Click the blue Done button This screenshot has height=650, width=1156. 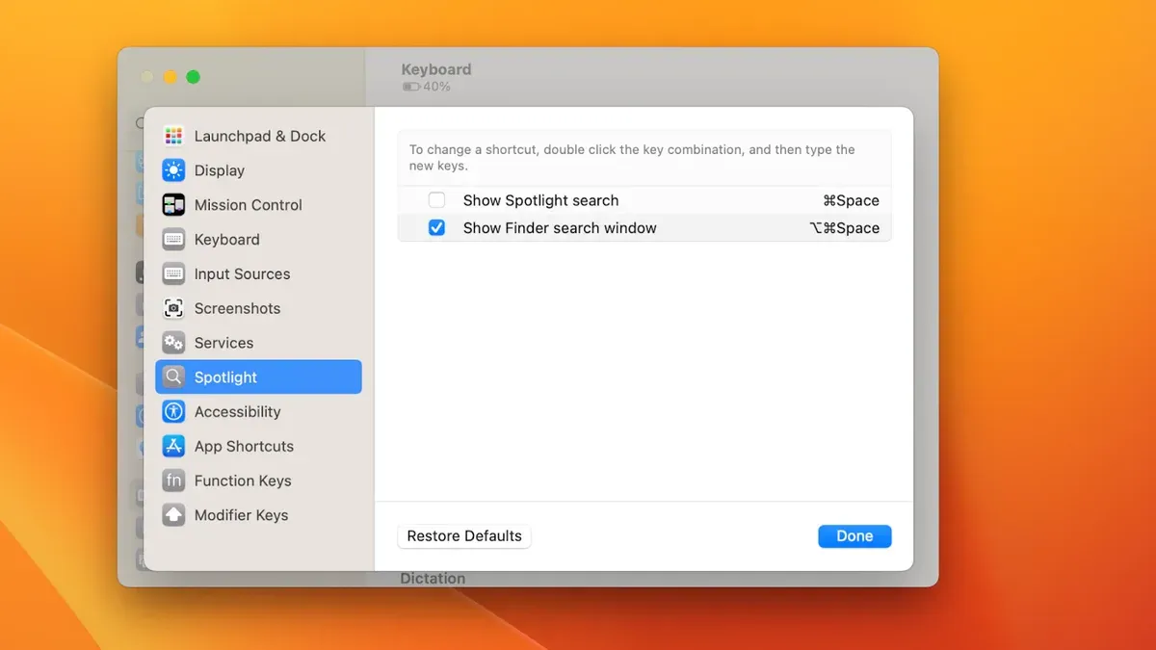[854, 536]
